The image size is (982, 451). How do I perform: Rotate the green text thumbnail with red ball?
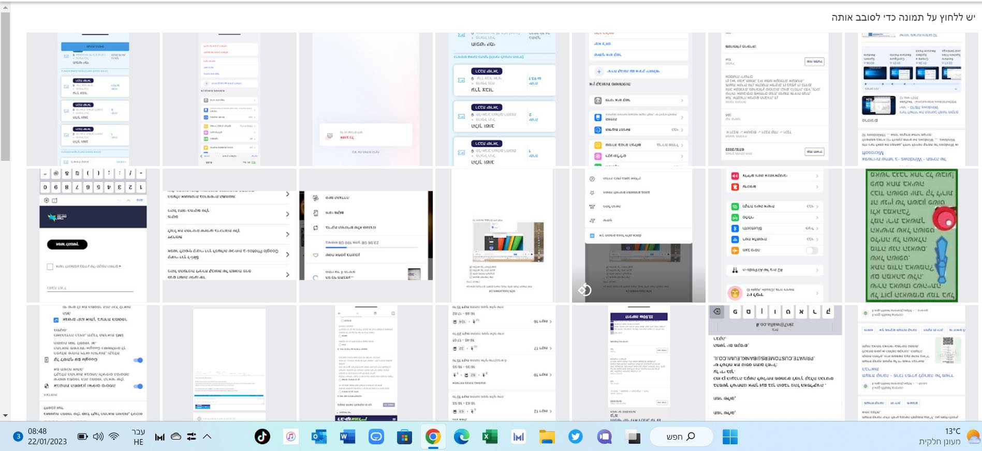911,235
